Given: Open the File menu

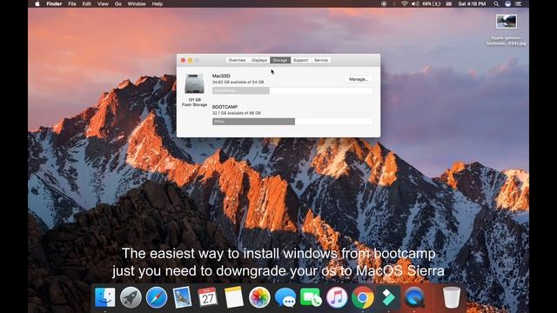Looking at the screenshot, I should tap(72, 3).
